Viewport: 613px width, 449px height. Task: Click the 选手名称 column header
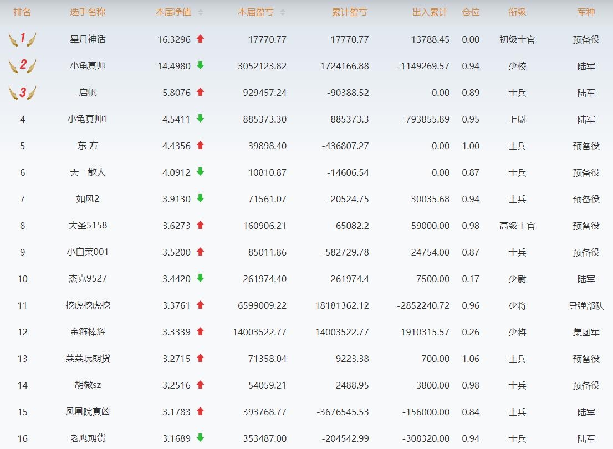88,12
